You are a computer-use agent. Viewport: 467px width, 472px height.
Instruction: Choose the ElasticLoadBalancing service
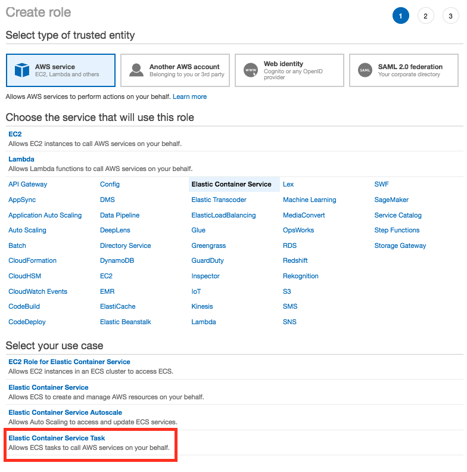coord(223,215)
